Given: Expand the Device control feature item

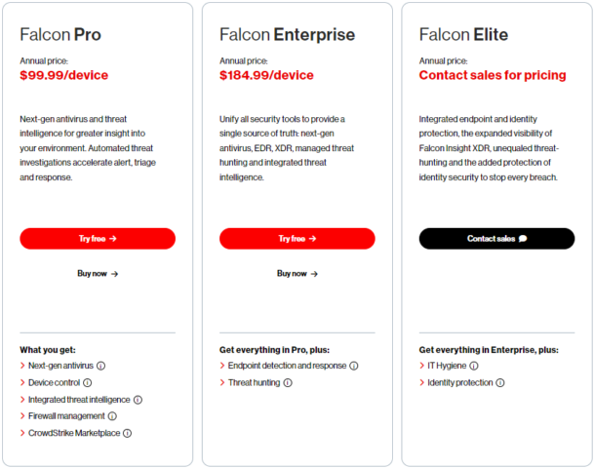Looking at the screenshot, I should (x=53, y=382).
